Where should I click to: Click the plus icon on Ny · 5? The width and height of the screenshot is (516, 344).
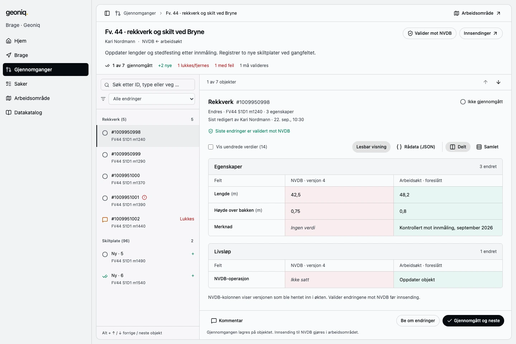coord(193,254)
